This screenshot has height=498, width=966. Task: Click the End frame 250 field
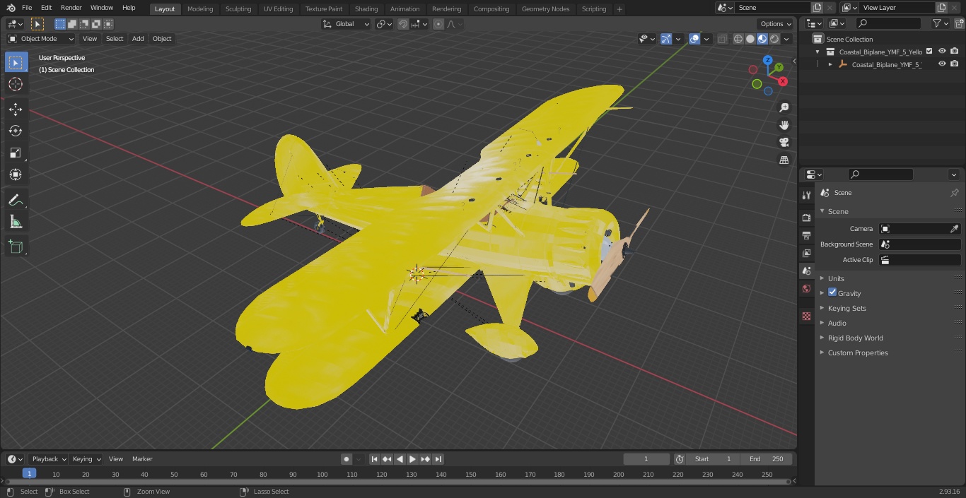tap(767, 459)
